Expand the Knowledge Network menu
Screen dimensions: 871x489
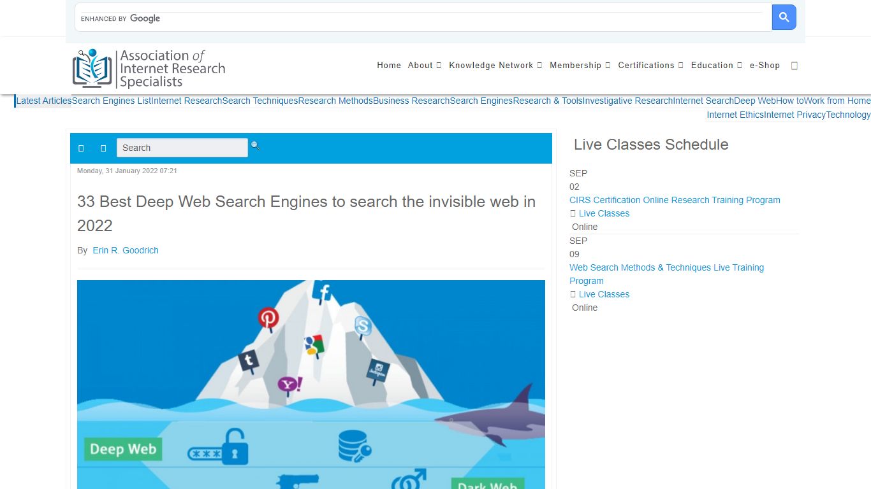pos(495,66)
